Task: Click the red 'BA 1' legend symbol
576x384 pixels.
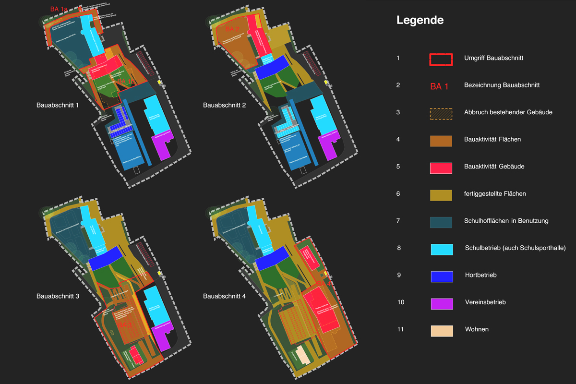Action: [x=439, y=86]
